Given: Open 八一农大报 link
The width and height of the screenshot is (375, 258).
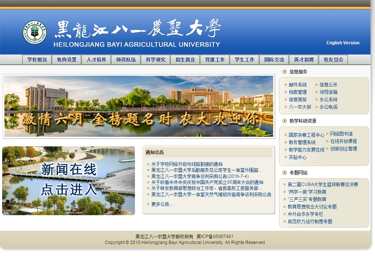Looking at the screenshot, I should click(x=300, y=107).
